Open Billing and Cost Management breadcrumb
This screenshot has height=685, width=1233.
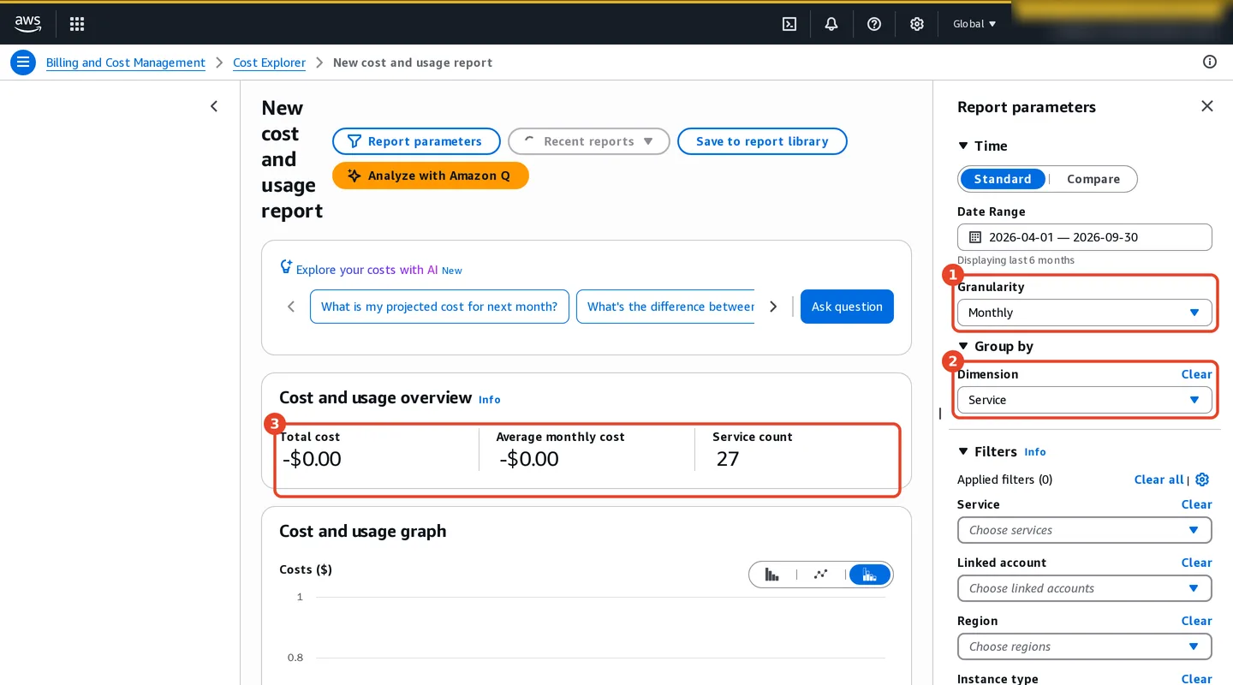pyautogui.click(x=126, y=63)
